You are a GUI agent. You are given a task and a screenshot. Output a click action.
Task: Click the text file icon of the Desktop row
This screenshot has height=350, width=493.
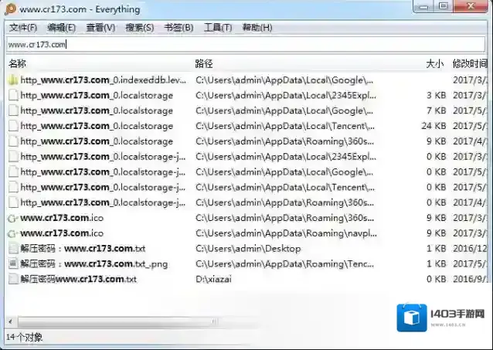coord(13,249)
